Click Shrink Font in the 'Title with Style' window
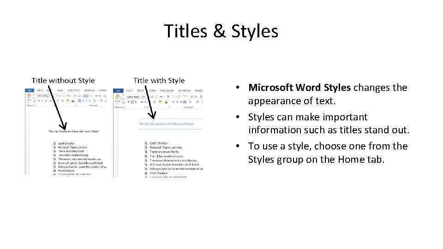443x249 pixels. 156,97
